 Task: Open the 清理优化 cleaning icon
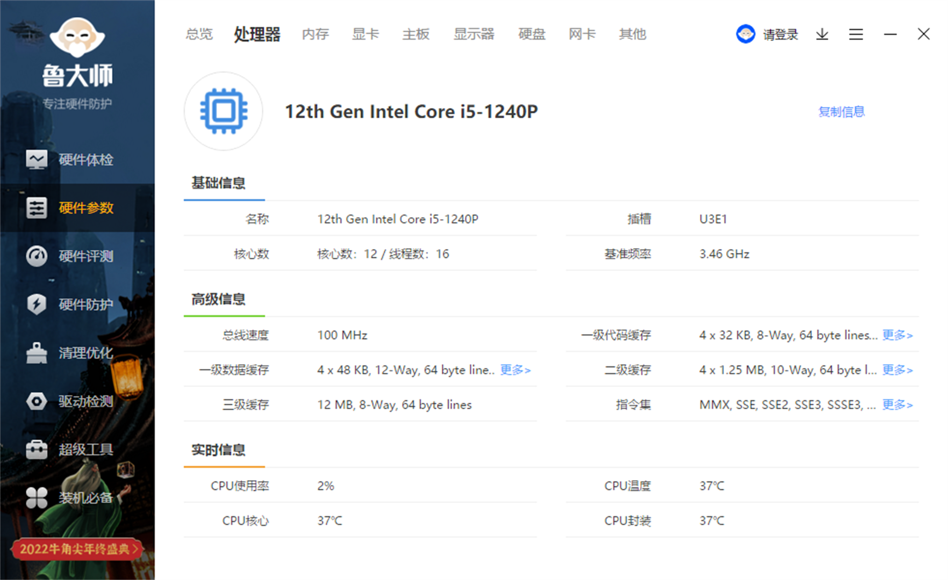[37, 353]
